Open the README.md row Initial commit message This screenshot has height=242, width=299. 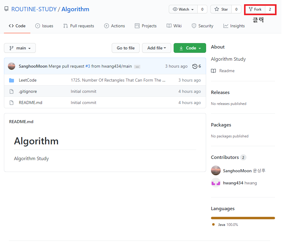click(x=83, y=103)
